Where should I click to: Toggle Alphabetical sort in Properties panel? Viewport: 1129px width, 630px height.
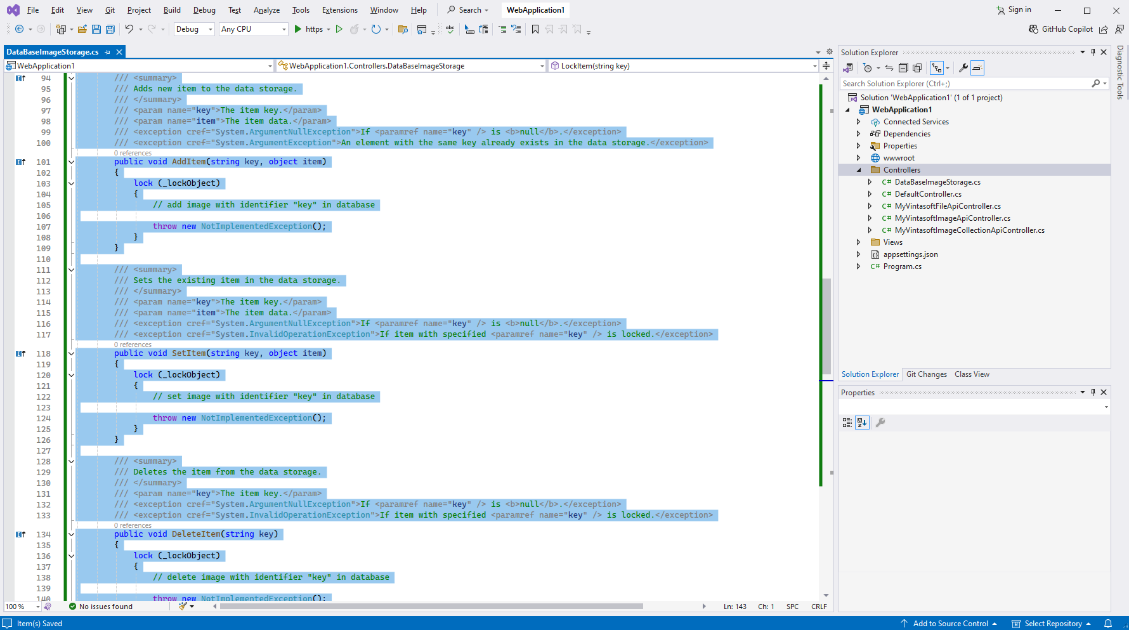pyautogui.click(x=861, y=423)
